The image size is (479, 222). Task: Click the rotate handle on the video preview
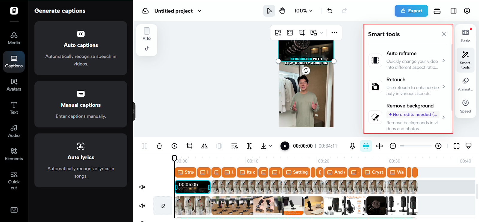point(306,71)
